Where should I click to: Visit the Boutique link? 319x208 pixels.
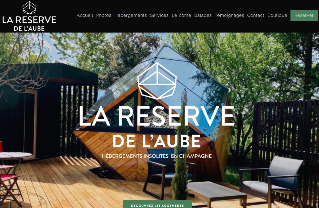(x=277, y=15)
